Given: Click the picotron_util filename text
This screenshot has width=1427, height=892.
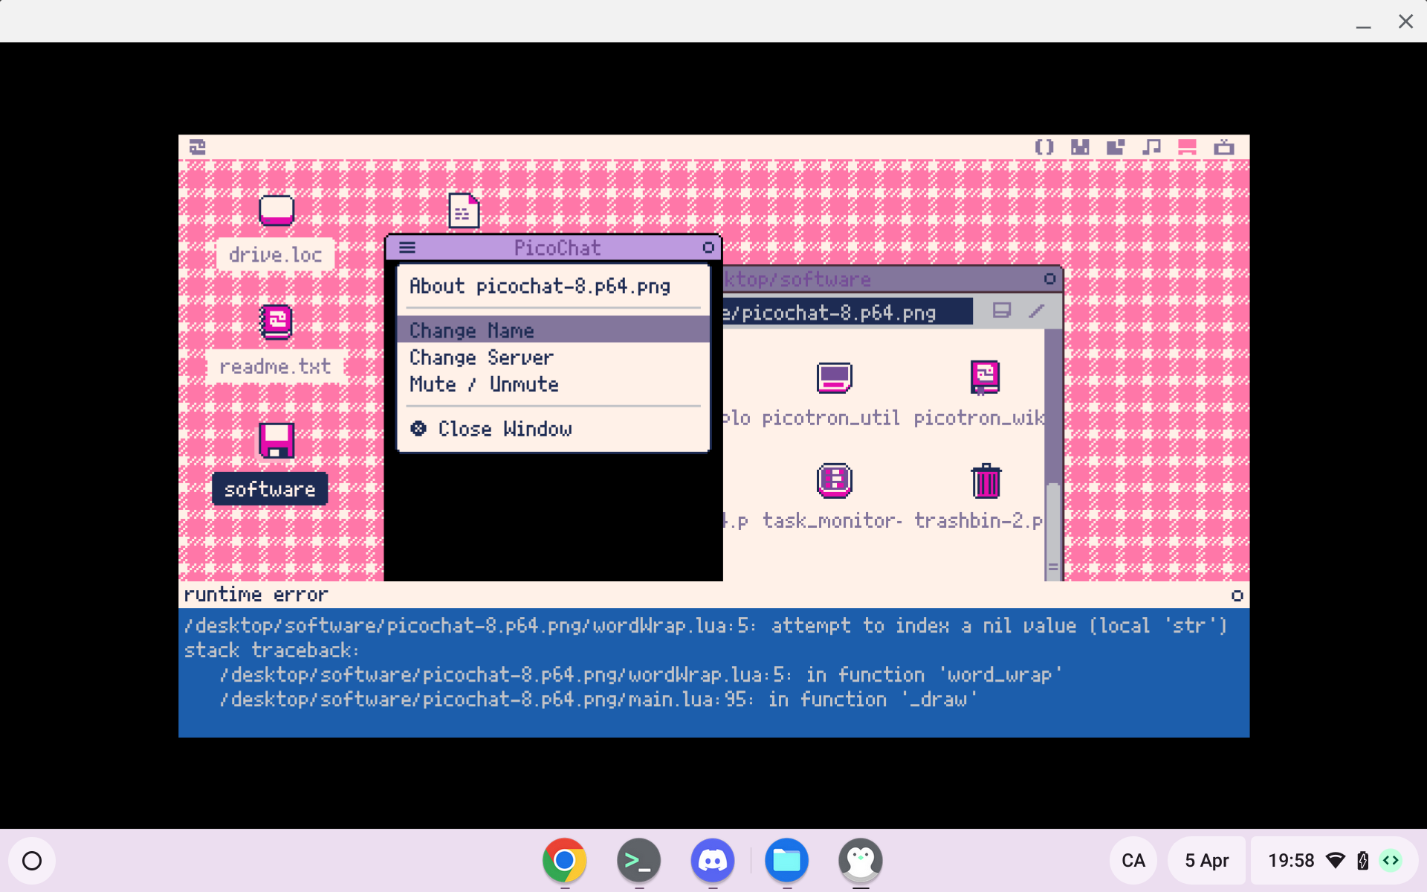Looking at the screenshot, I should (831, 418).
